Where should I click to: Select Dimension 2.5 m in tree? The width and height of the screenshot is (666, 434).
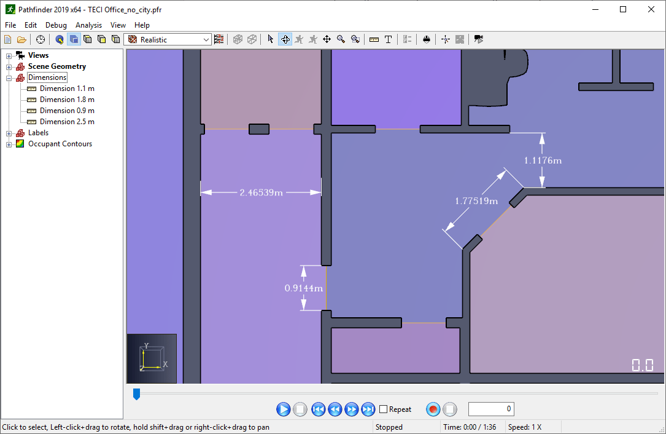pyautogui.click(x=67, y=122)
